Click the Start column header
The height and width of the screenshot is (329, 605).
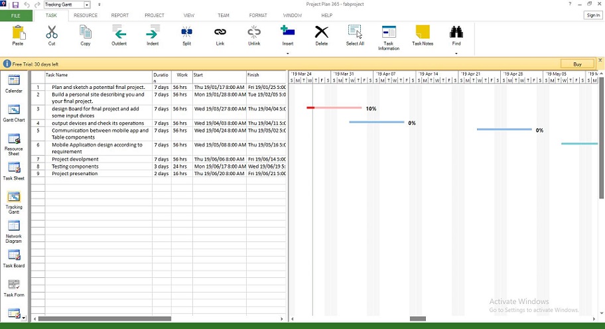219,77
